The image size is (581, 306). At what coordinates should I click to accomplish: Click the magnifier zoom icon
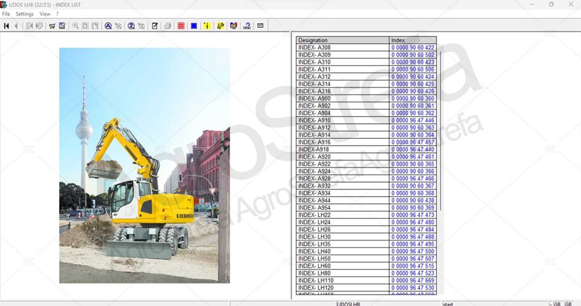[x=75, y=26]
